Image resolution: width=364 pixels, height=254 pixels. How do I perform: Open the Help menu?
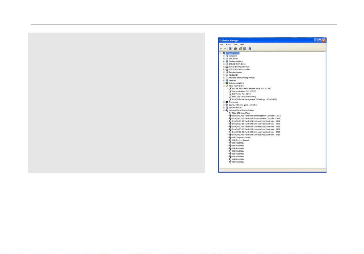pyautogui.click(x=242, y=44)
